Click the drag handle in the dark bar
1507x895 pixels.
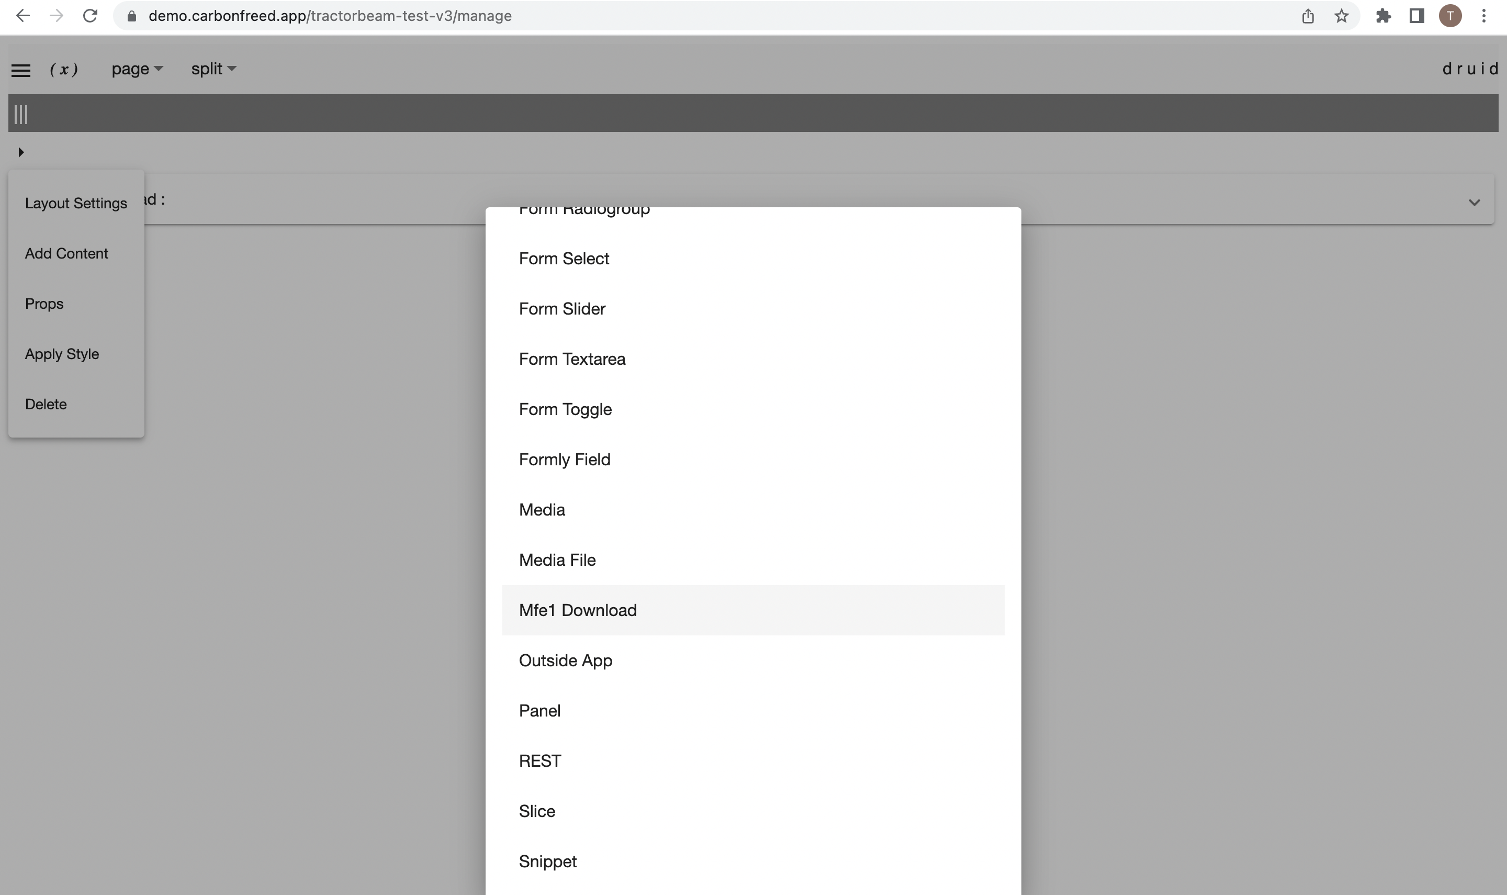pos(20,114)
